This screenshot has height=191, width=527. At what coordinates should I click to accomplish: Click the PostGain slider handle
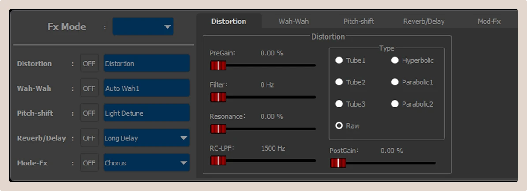coord(338,163)
